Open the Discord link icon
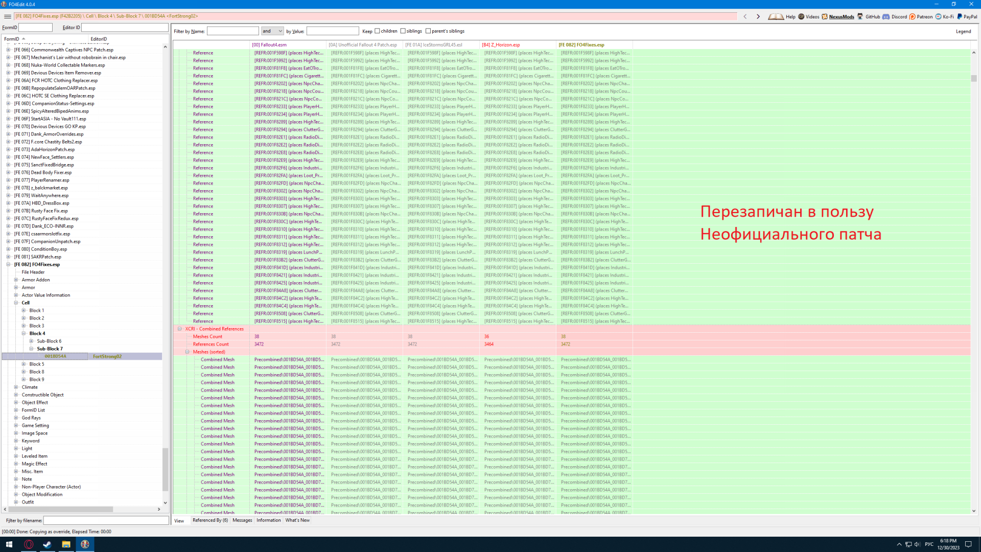The height and width of the screenshot is (552, 981). [x=886, y=17]
